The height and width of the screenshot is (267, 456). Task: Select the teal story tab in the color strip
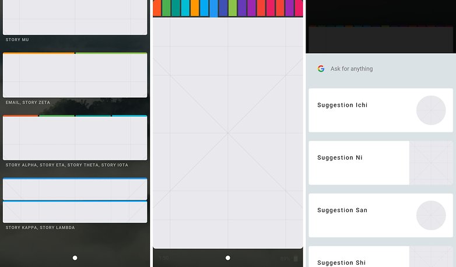(176, 8)
